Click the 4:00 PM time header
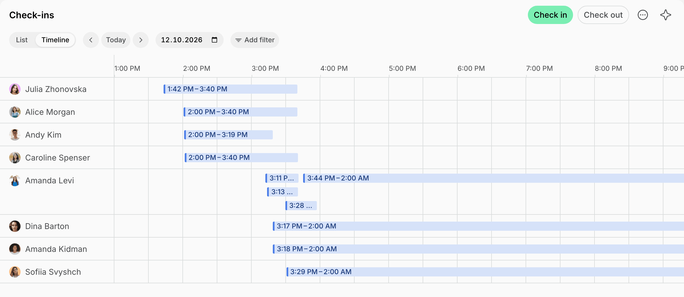Image resolution: width=684 pixels, height=297 pixels. [334, 69]
